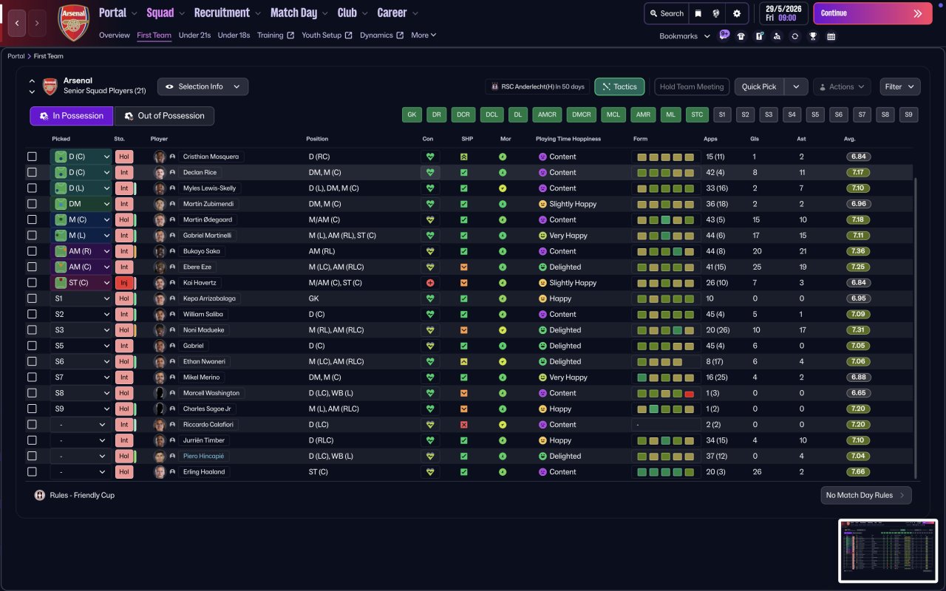
Task: Click the Rules - Friendly Cup ball icon
Action: pyautogui.click(x=40, y=495)
